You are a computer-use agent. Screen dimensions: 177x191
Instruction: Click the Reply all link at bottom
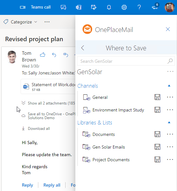(52, 185)
